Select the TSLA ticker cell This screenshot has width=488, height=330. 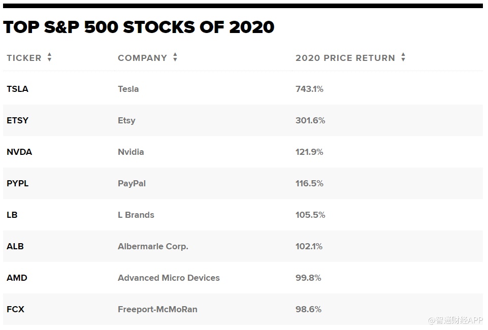point(17,89)
